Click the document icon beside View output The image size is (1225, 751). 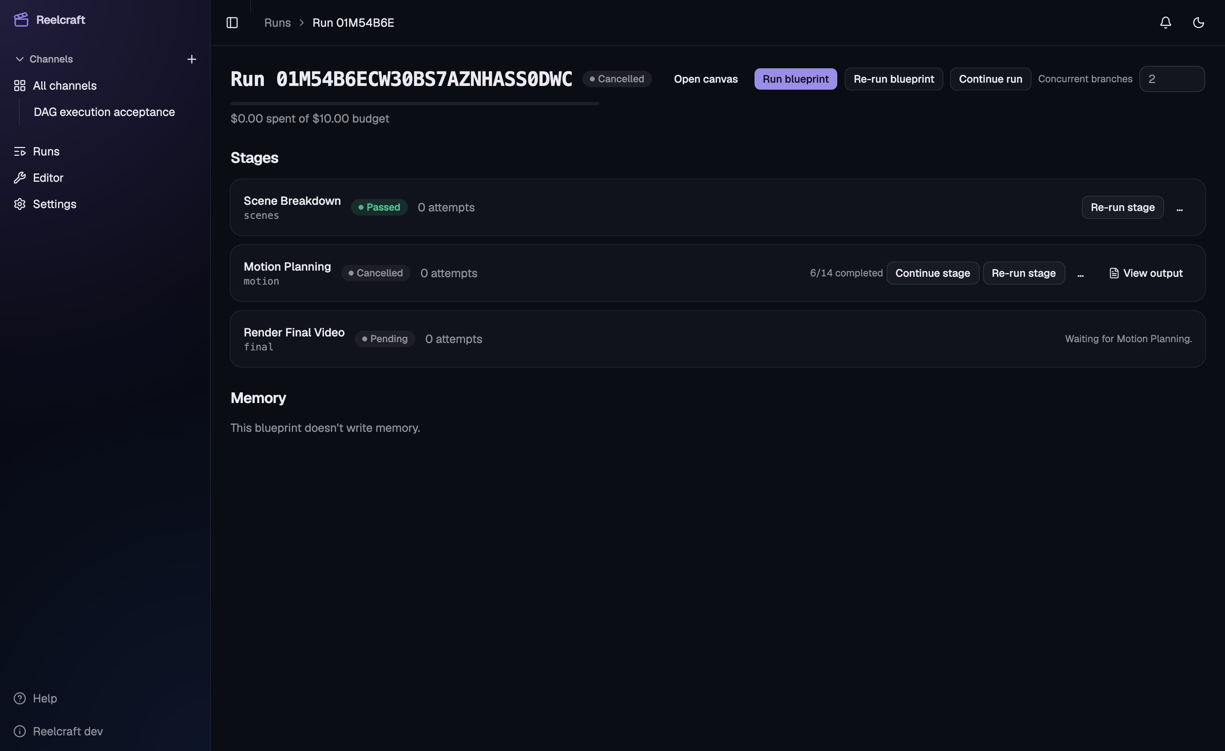click(x=1114, y=273)
